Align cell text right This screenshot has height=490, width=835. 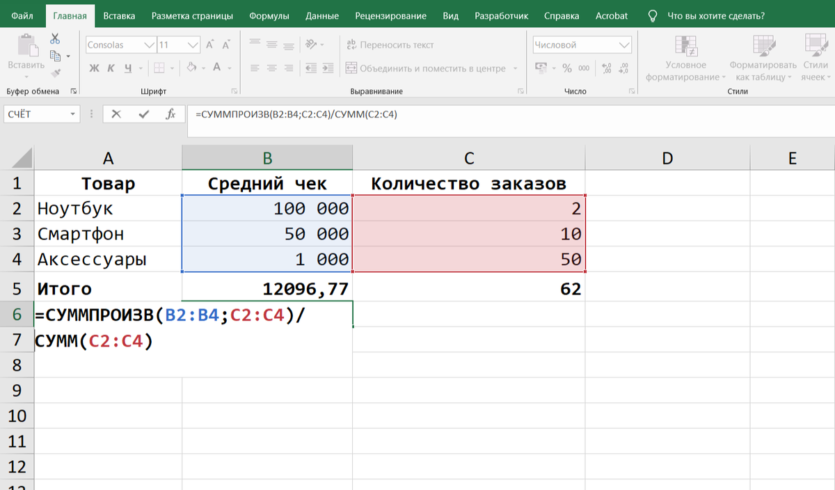[x=289, y=68]
